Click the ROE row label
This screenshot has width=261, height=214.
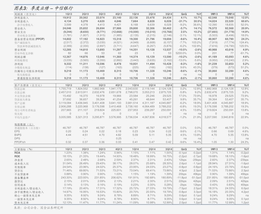coord(17,156)
